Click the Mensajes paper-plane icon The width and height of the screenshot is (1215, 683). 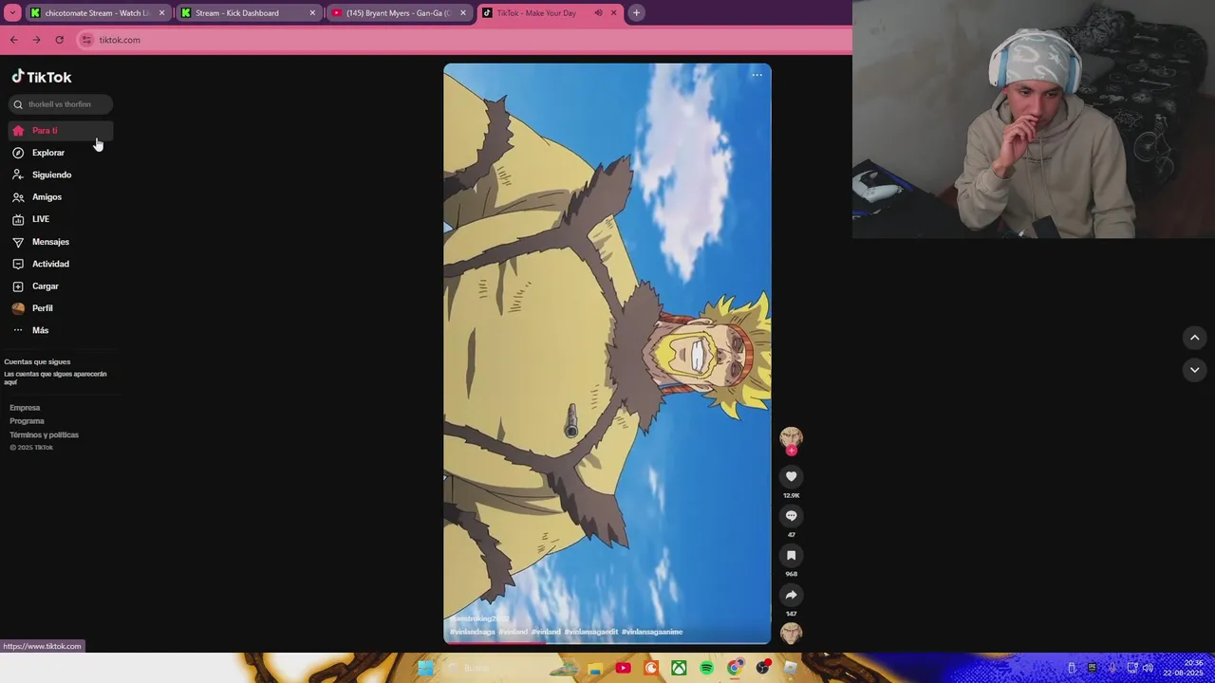tap(18, 242)
